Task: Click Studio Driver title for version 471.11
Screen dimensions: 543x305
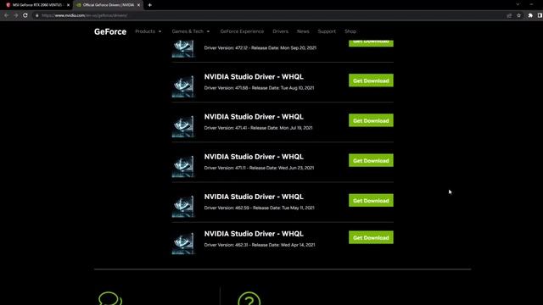Action: tap(254, 157)
